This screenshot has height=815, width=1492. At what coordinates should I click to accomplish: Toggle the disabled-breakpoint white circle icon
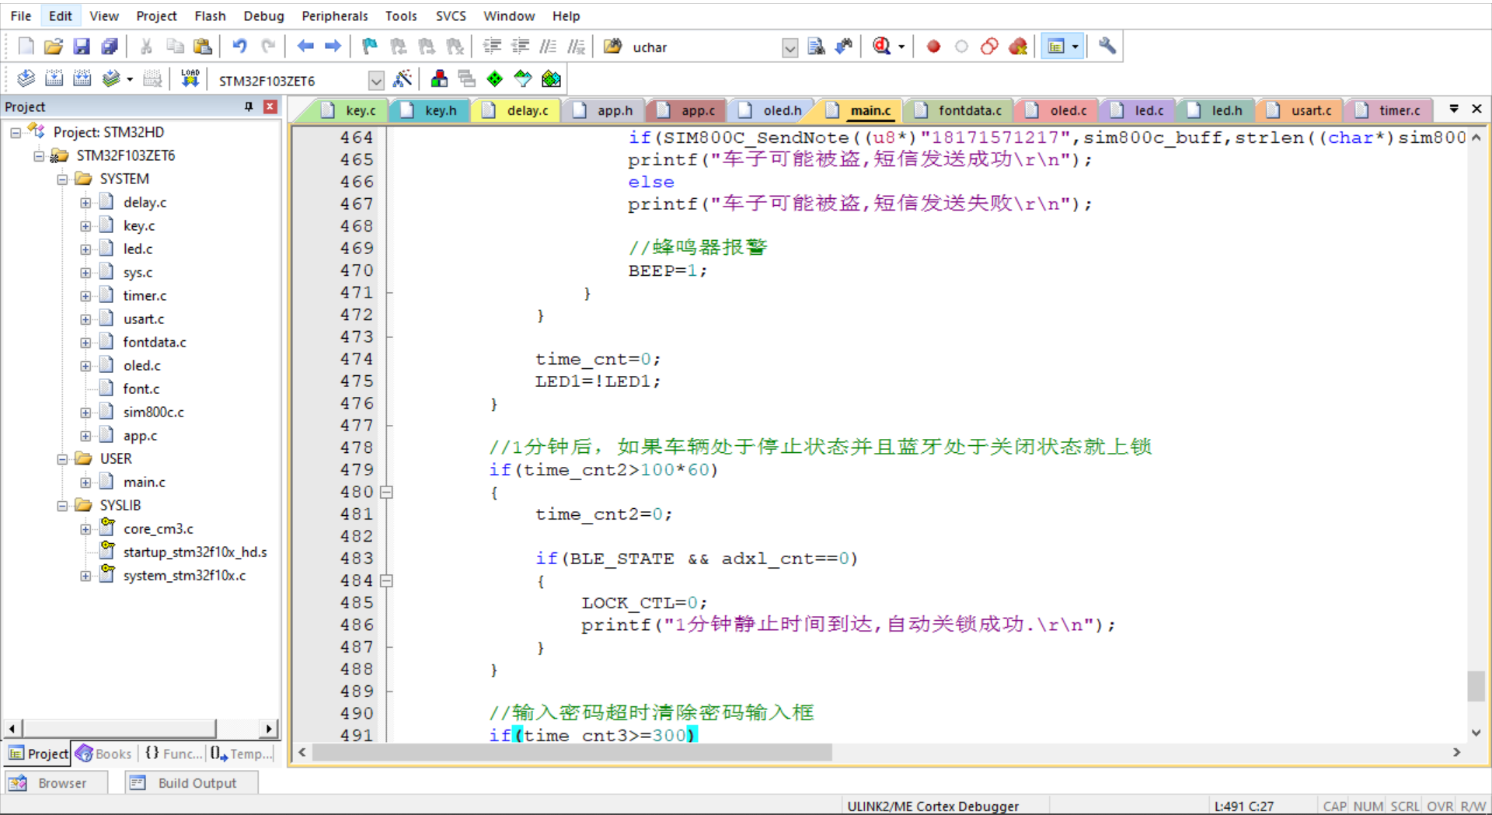(x=961, y=47)
